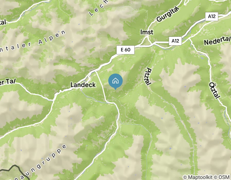This screenshot has width=231, height=180.
Task: Click the A12 shield at top right
Action: pos(212,16)
